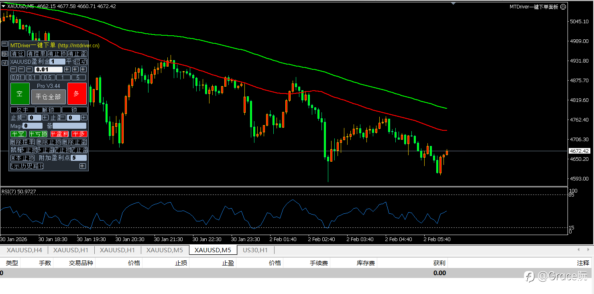The image size is (594, 294).
Task: Switch to the XAUUSD,H4 chart tab
Action: point(24,250)
